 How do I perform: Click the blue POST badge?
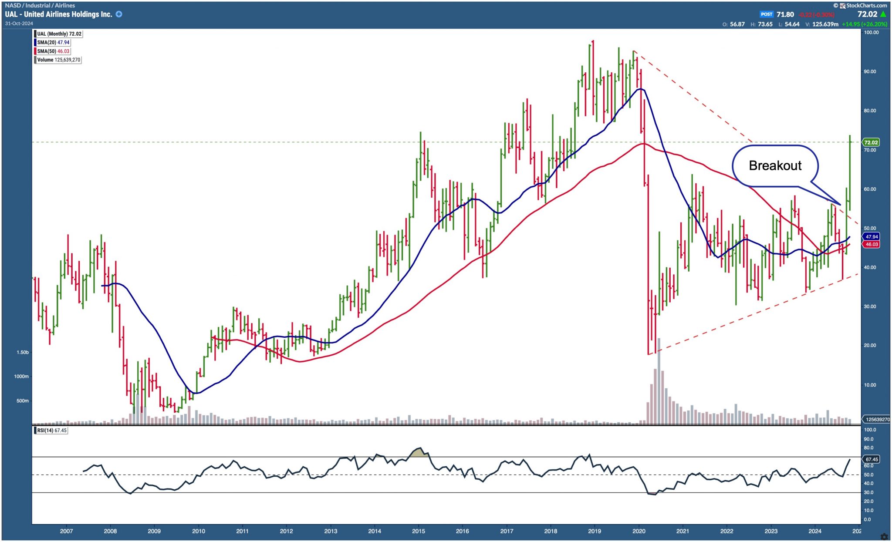(x=767, y=14)
